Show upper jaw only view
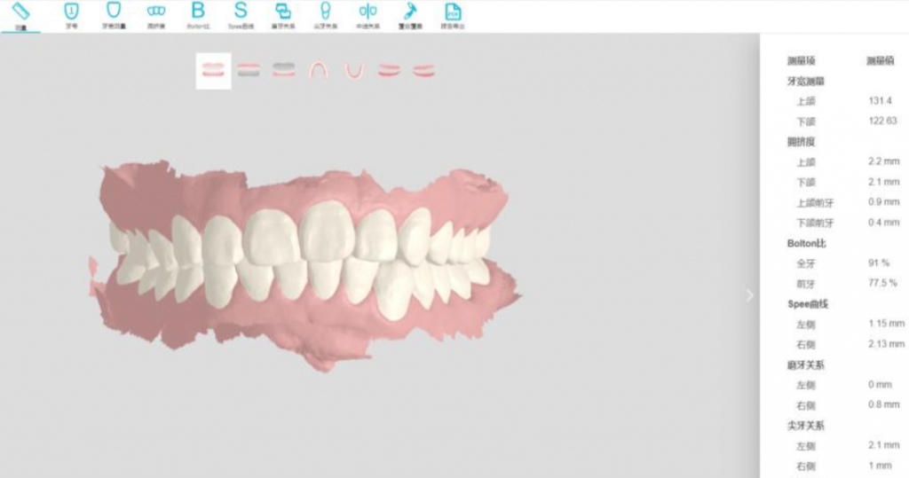Screen dimensions: 909x478 (249, 70)
